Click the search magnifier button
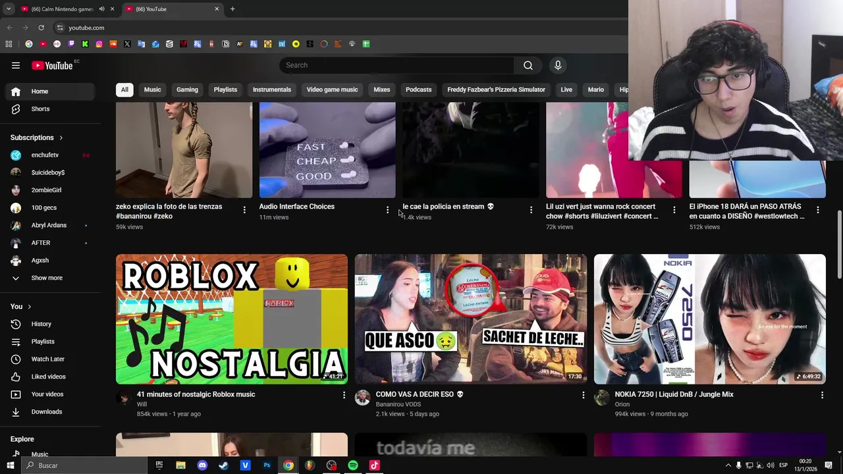The height and width of the screenshot is (474, 843). pyautogui.click(x=528, y=65)
